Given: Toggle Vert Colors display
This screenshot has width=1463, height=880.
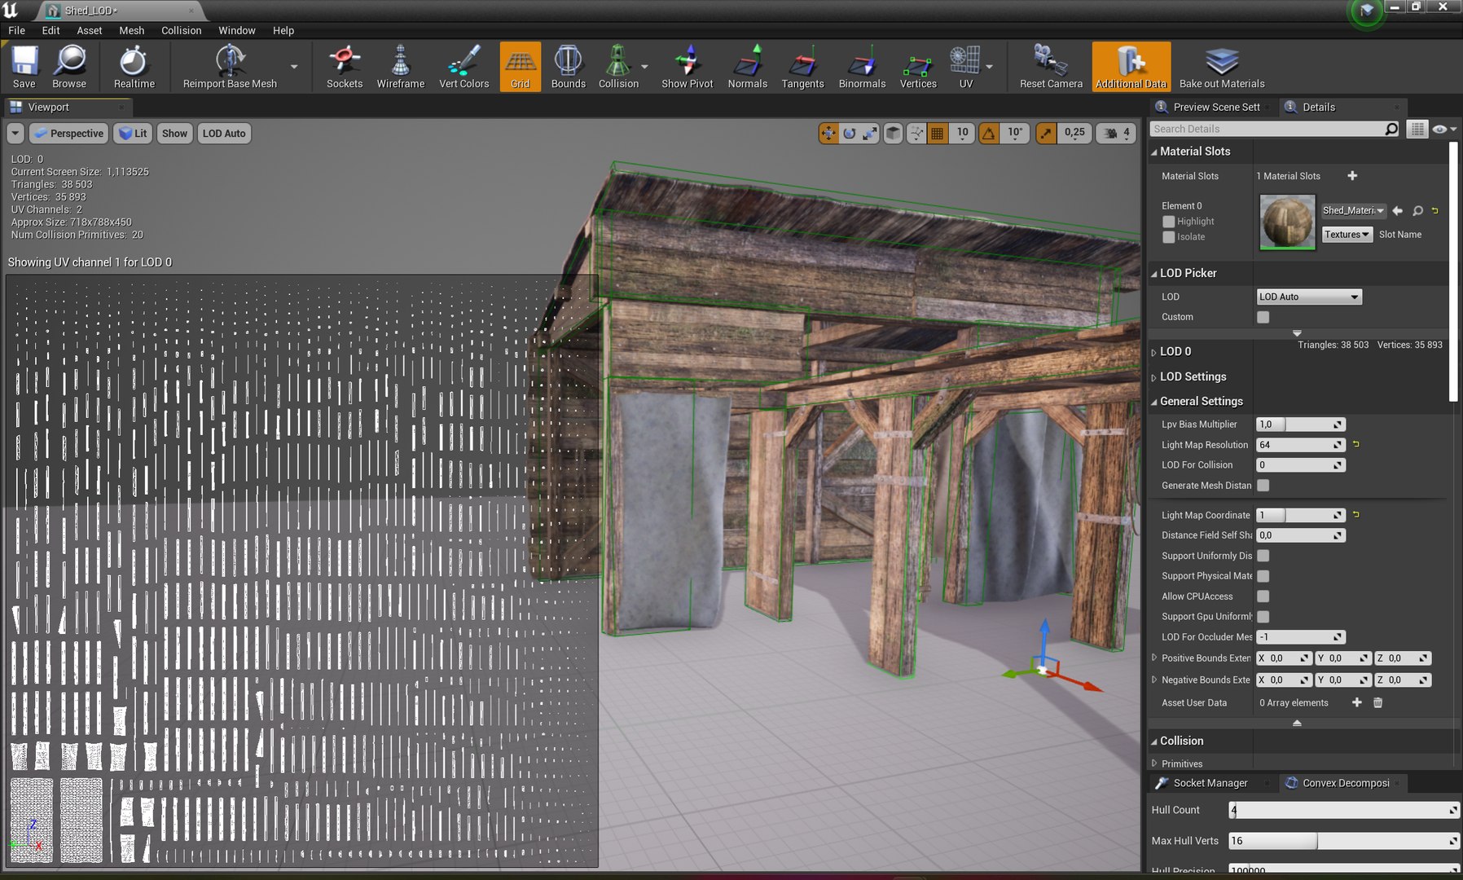Looking at the screenshot, I should [x=464, y=67].
